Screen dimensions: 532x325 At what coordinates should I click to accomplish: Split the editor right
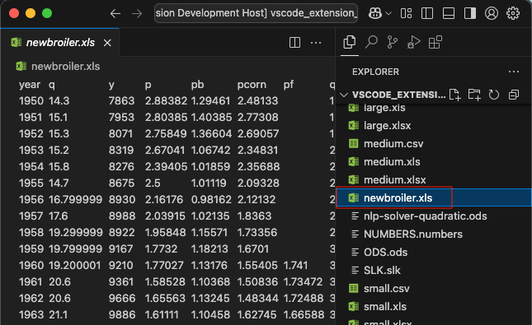[294, 43]
